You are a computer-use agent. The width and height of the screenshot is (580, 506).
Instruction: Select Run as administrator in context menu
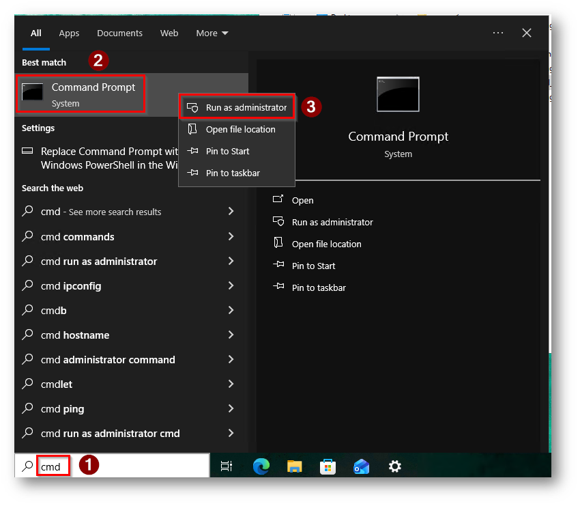[246, 107]
